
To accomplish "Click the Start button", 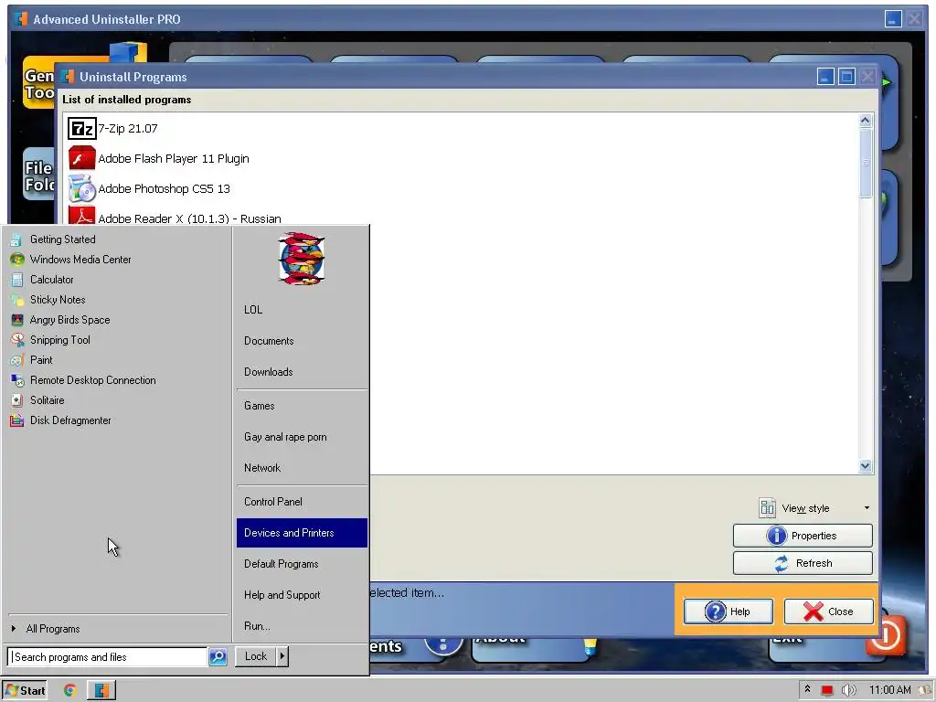I will (x=25, y=691).
